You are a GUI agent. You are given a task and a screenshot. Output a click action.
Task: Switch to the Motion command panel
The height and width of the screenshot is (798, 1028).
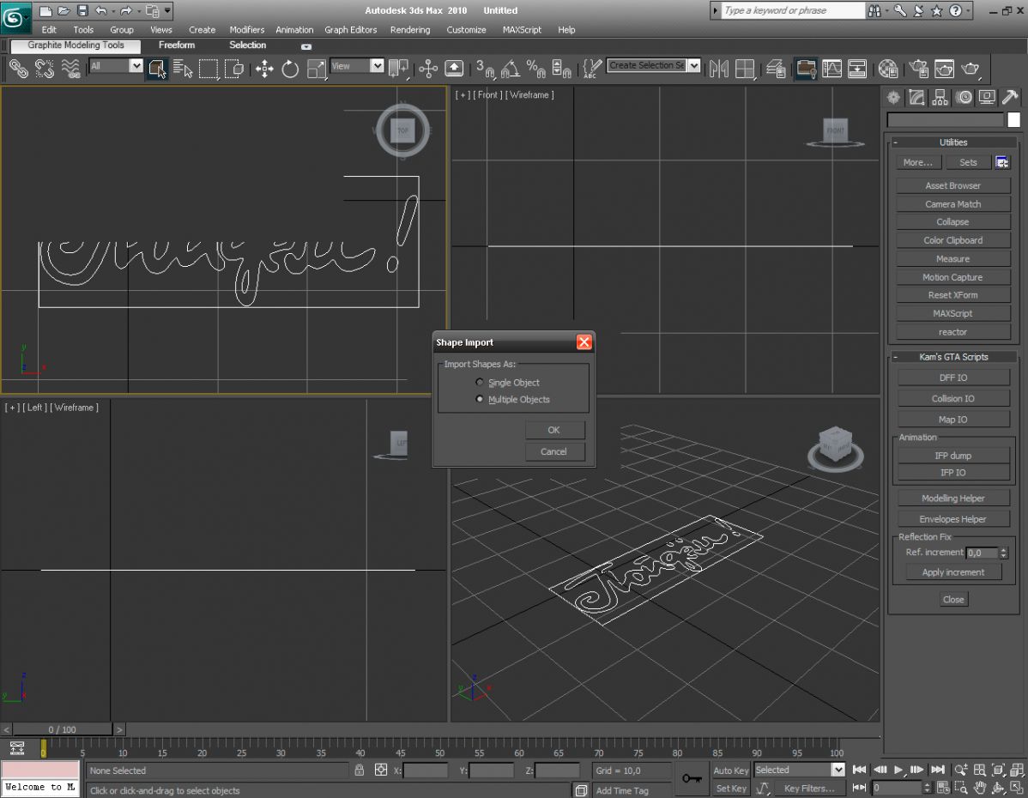point(964,98)
